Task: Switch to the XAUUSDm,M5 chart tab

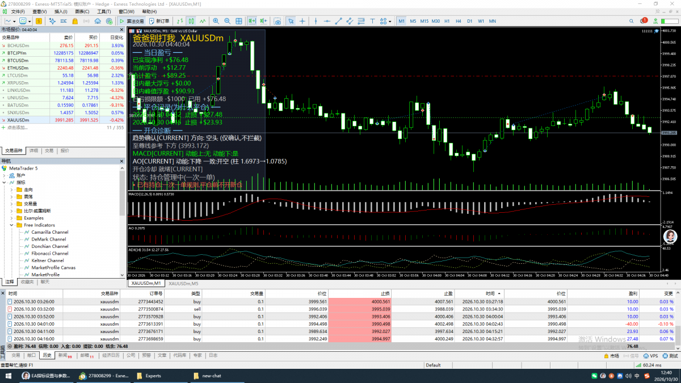Action: 183,283
